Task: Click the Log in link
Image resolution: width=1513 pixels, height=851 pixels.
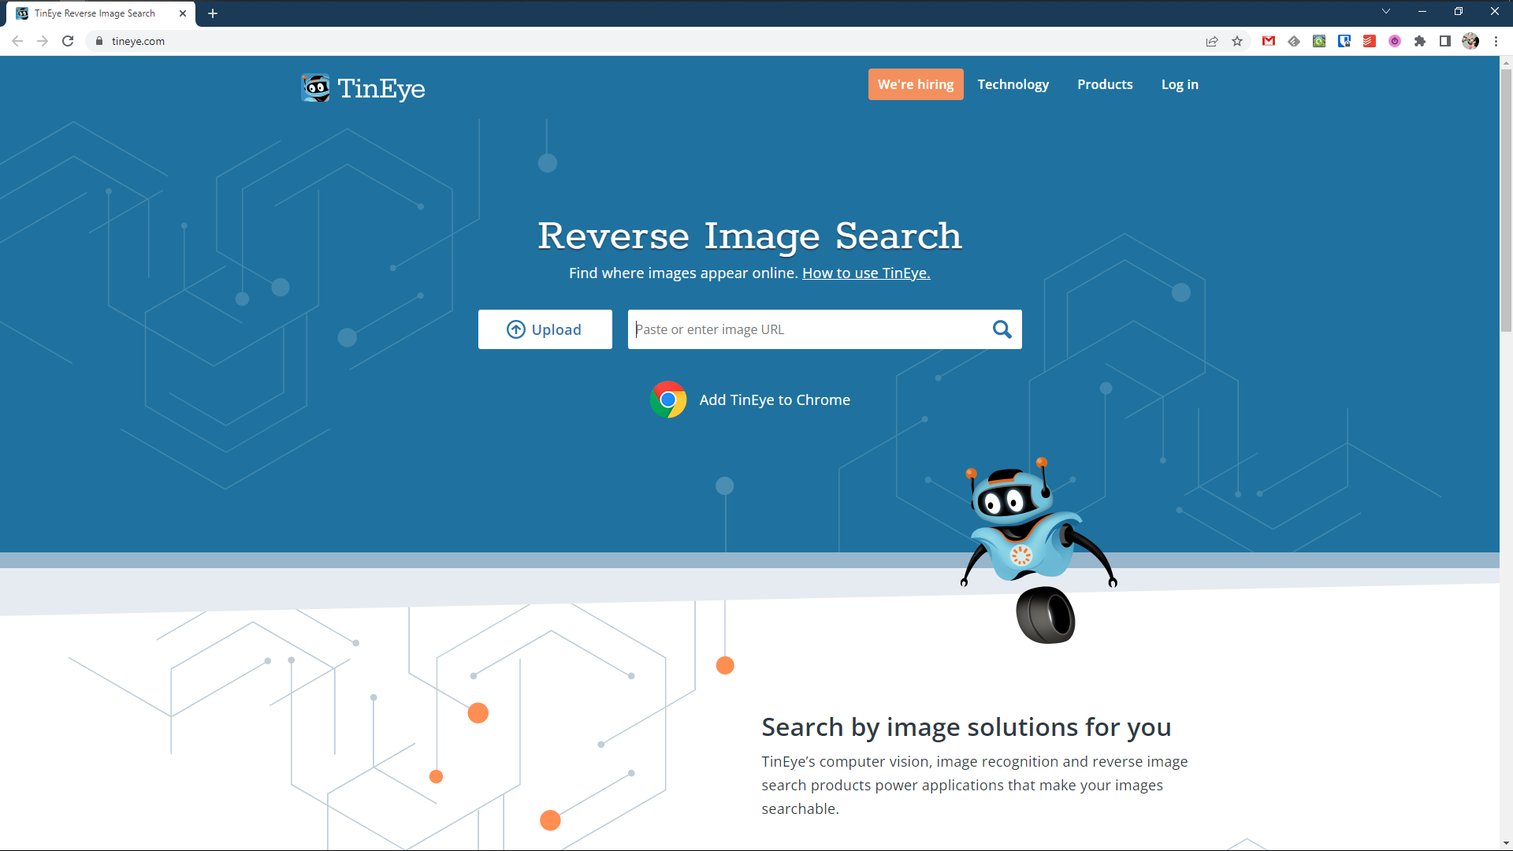Action: [x=1180, y=84]
